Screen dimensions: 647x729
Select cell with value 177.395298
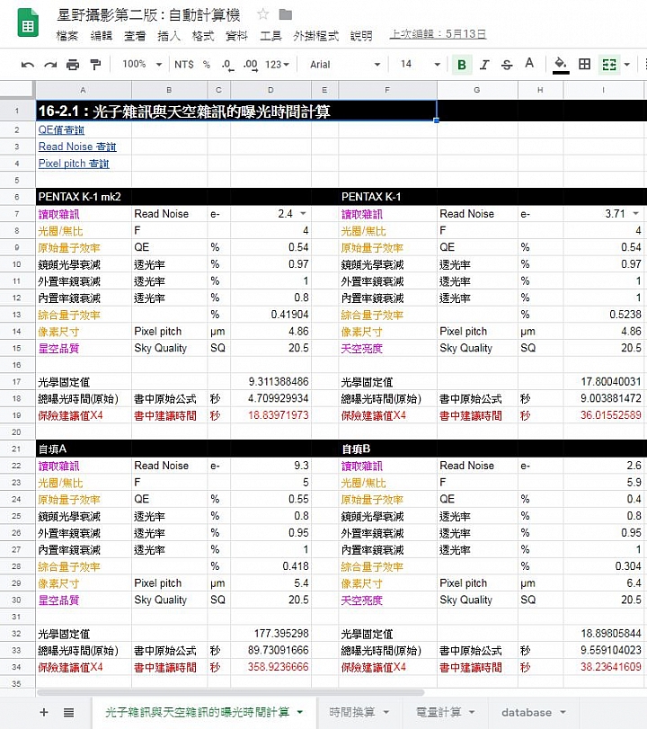[x=270, y=633]
